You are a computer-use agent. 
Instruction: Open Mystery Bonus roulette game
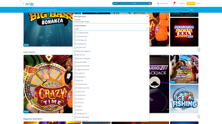pyautogui.click(x=184, y=69)
